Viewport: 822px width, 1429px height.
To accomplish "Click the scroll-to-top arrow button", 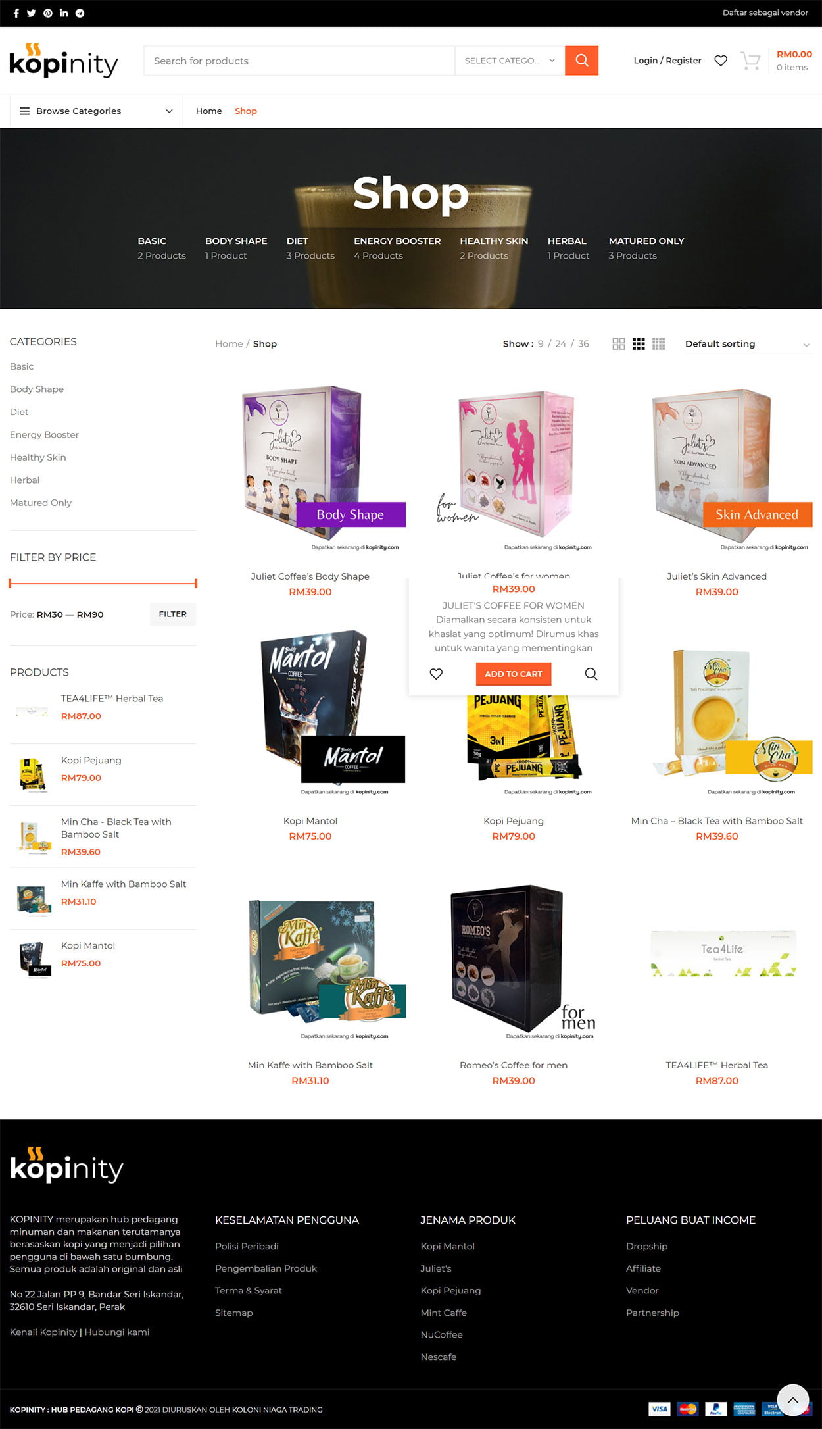I will point(793,1400).
